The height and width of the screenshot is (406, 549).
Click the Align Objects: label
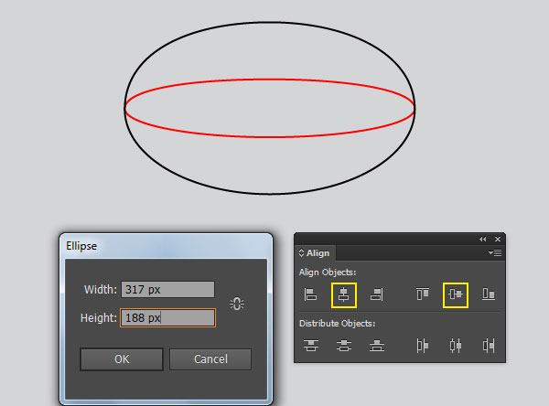tap(328, 272)
